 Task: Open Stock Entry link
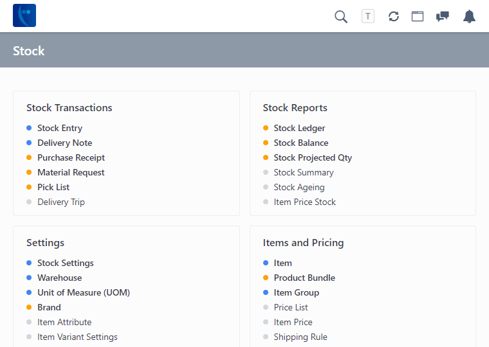pos(60,128)
